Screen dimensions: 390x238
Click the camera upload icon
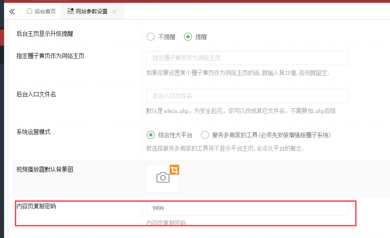click(163, 178)
